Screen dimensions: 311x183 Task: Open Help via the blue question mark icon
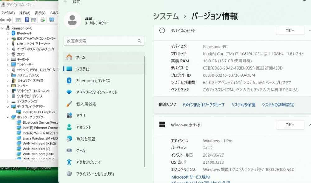[x=27, y=20]
